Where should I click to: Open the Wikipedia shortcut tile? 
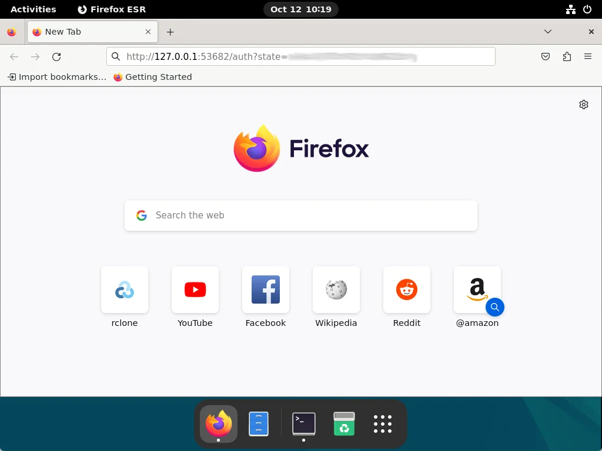coord(336,290)
